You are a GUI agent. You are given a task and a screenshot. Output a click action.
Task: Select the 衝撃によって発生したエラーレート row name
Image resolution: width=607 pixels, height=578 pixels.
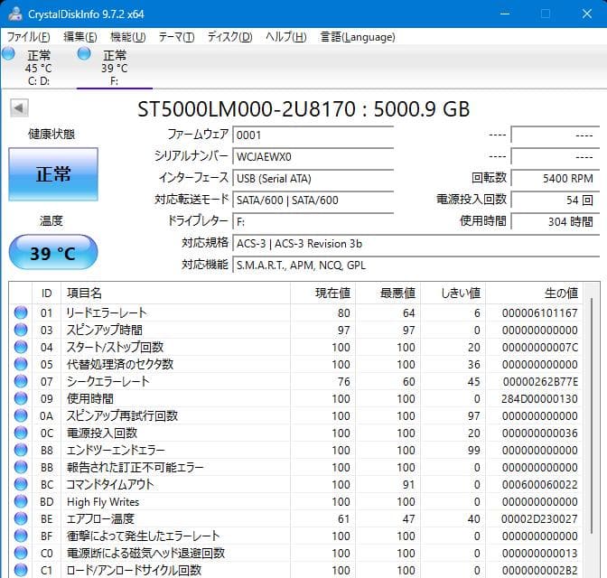click(x=144, y=536)
